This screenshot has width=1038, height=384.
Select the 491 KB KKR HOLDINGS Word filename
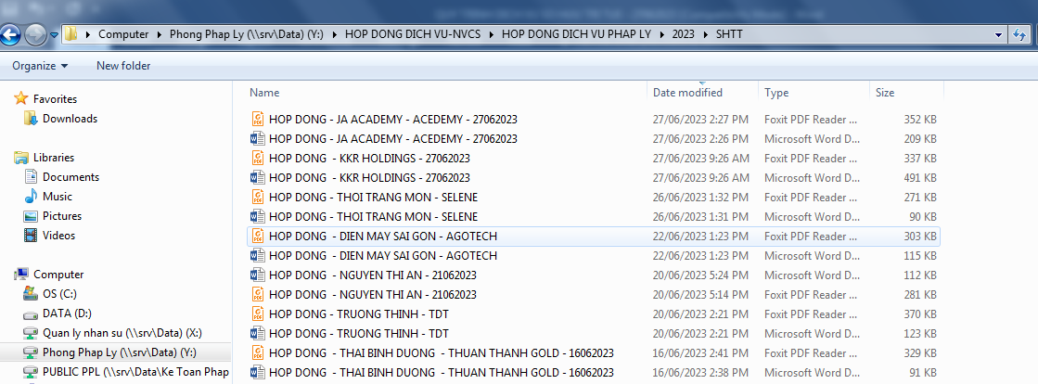(369, 177)
